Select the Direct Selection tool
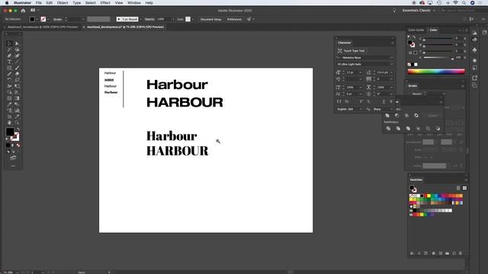 (x=17, y=43)
